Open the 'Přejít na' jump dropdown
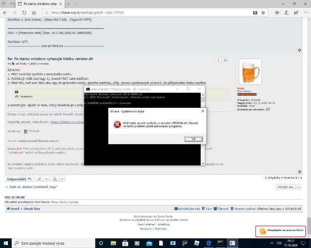The width and height of the screenshot is (311, 248). pos(288,187)
